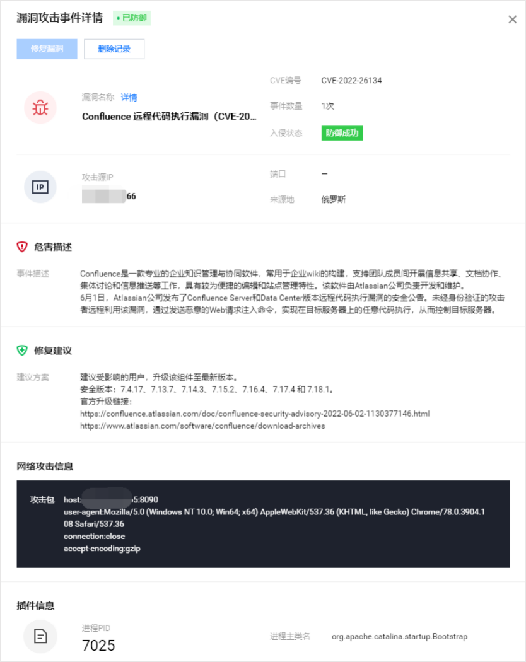Click the process PID value 7025
The height and width of the screenshot is (662, 526).
(x=98, y=646)
